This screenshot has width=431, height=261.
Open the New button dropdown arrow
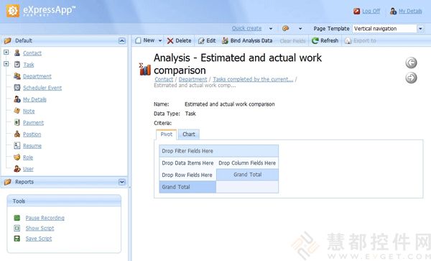[160, 41]
